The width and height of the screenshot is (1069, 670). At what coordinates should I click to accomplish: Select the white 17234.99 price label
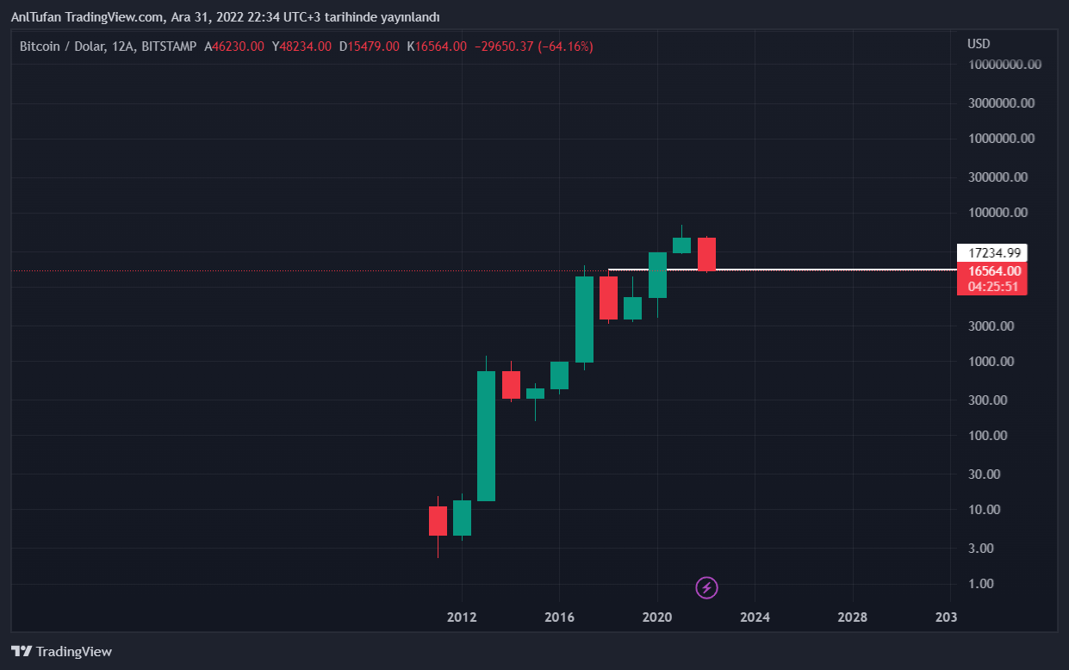point(991,253)
